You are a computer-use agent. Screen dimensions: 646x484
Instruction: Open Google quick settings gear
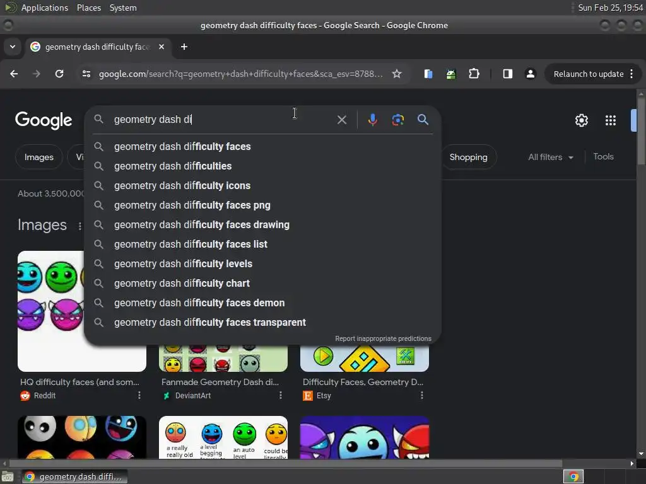[581, 120]
